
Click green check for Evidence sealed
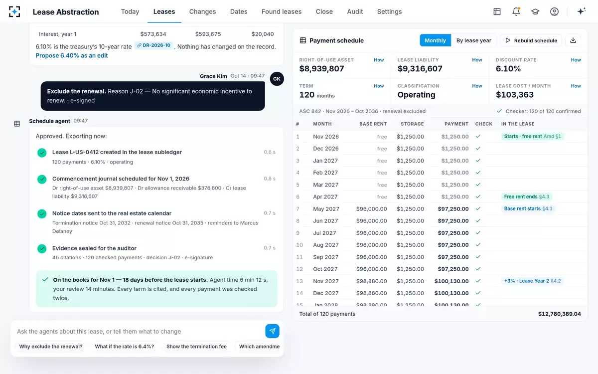[42, 248]
